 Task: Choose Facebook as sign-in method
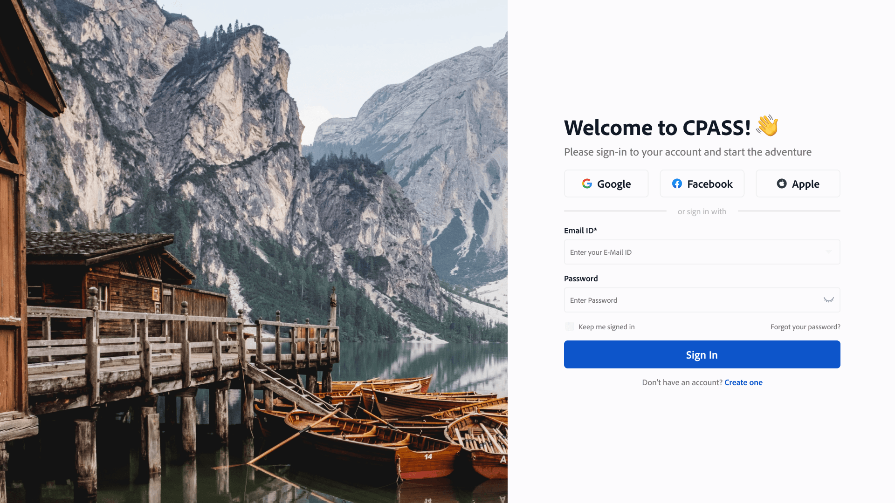click(702, 184)
